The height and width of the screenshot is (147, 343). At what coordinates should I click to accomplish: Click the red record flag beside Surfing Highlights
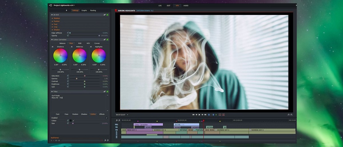[x=116, y=11]
